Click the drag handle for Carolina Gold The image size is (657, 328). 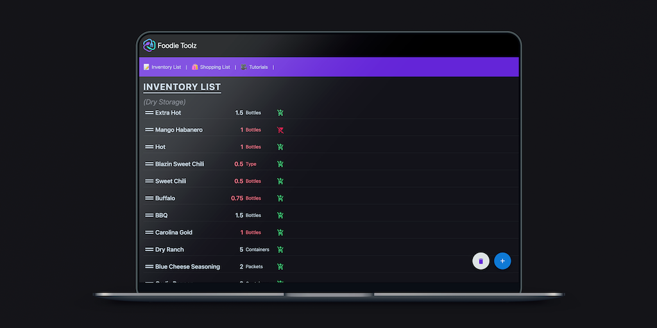click(149, 233)
